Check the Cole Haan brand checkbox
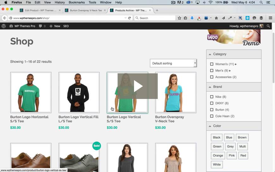This screenshot has width=275, height=172. pyautogui.click(x=212, y=116)
